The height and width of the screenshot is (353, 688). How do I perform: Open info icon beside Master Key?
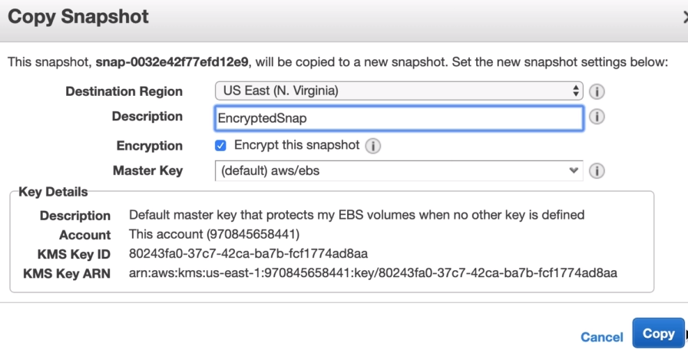click(597, 171)
